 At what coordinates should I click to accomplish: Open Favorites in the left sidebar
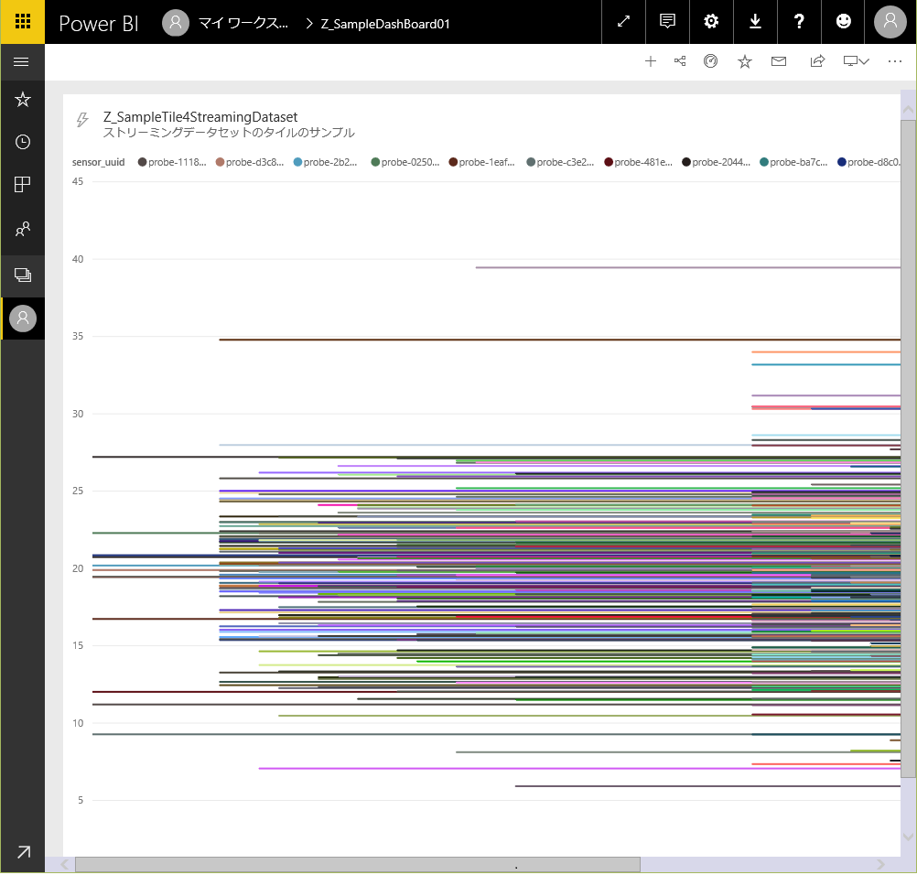coord(23,100)
